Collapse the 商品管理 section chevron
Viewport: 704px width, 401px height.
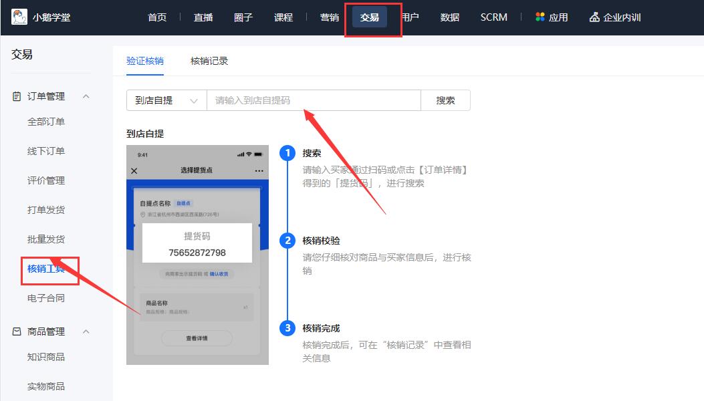coord(86,331)
